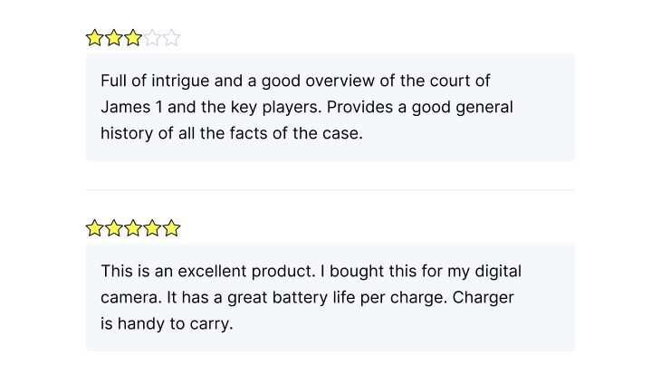Click the last star of the five-star rating
Screen dimensions: 661x365
click(171, 228)
